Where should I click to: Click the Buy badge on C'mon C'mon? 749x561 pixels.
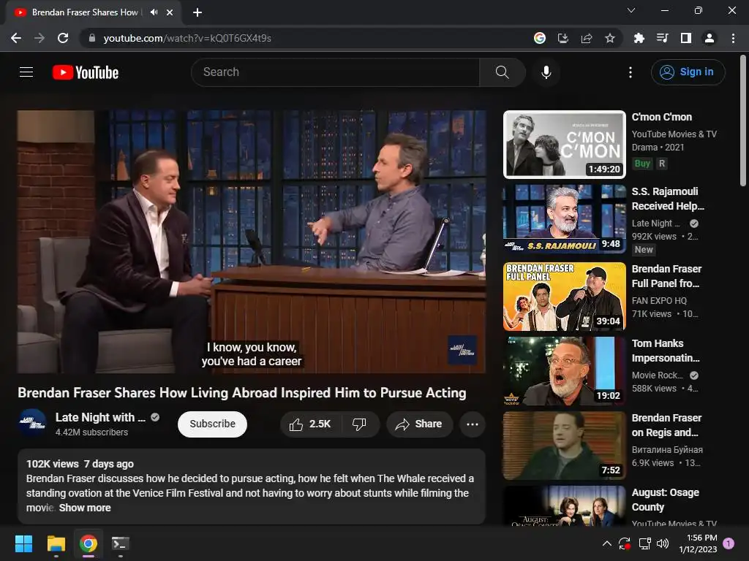642,164
